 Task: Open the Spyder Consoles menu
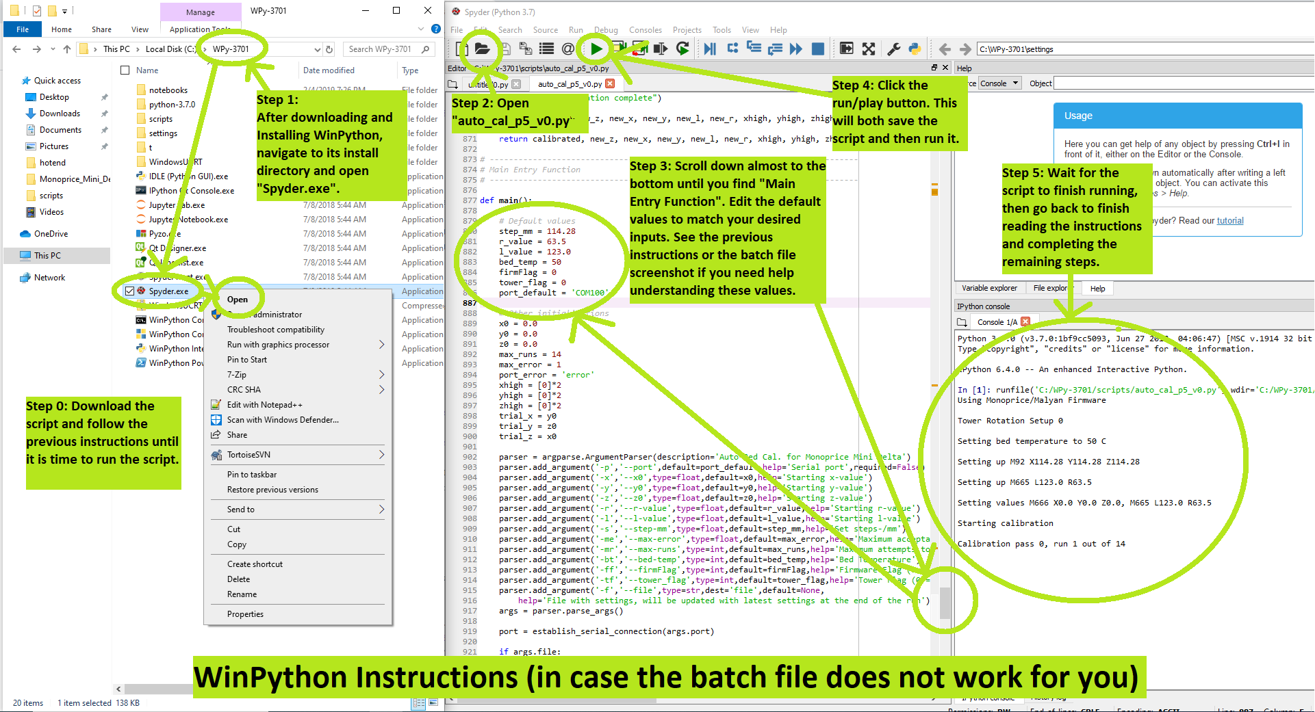(x=645, y=29)
